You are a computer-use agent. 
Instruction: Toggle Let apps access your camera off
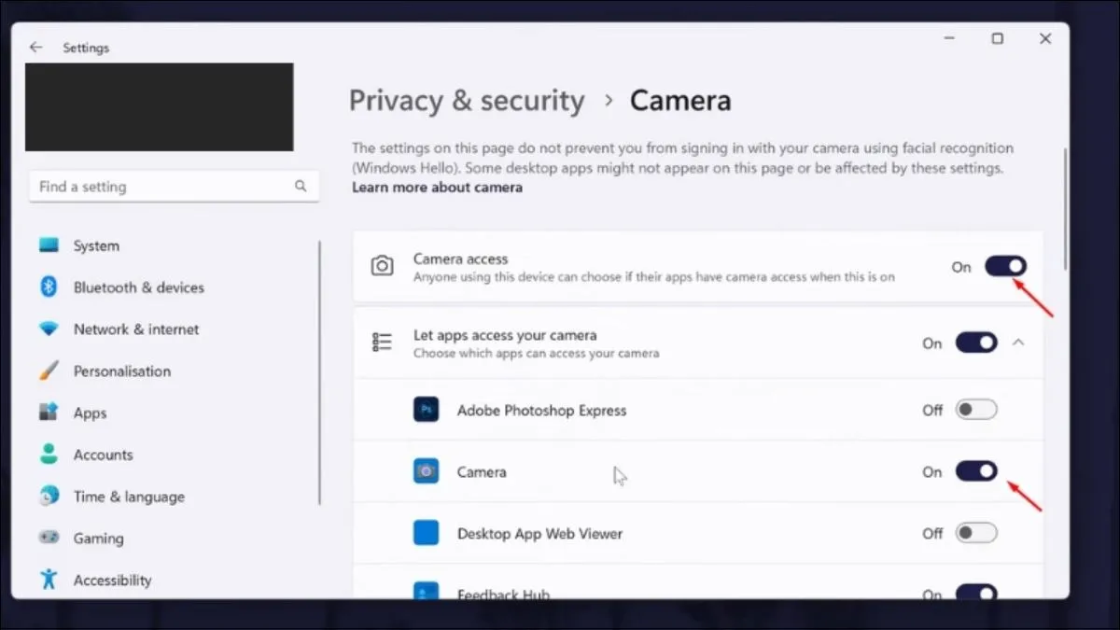point(975,343)
